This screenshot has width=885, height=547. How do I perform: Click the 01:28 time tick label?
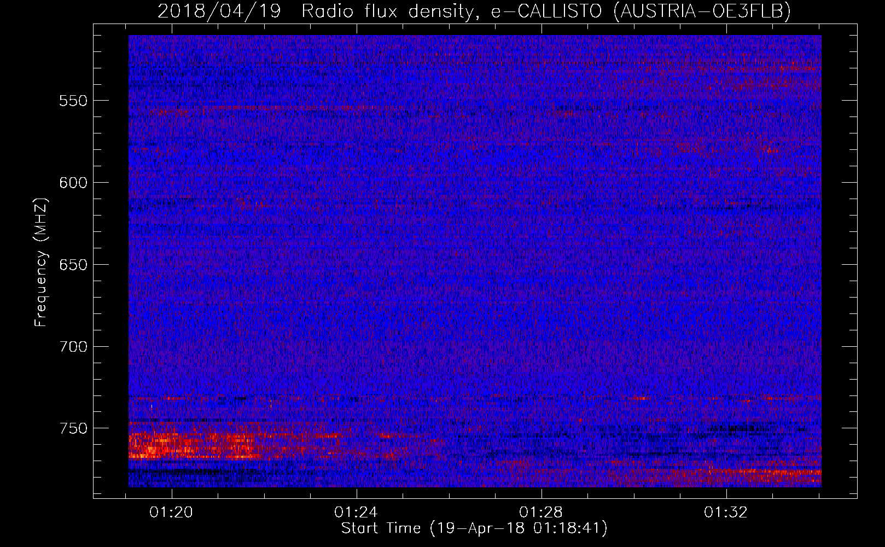coord(541,513)
